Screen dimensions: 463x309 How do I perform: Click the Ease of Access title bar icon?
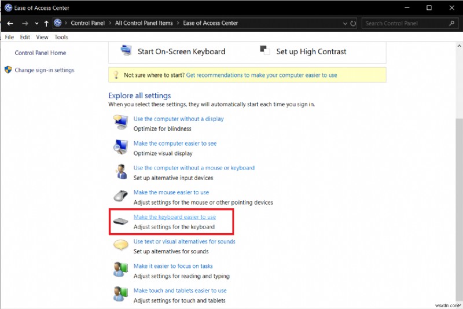pos(9,8)
